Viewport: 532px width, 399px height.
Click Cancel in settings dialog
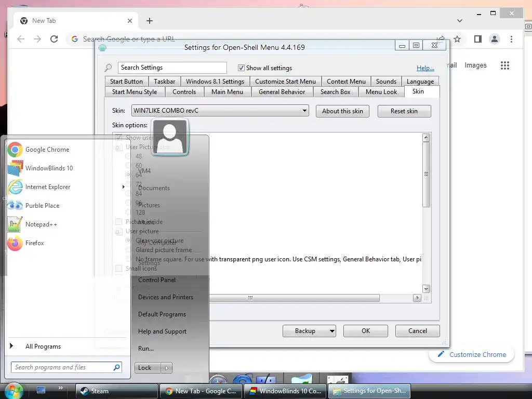click(417, 331)
